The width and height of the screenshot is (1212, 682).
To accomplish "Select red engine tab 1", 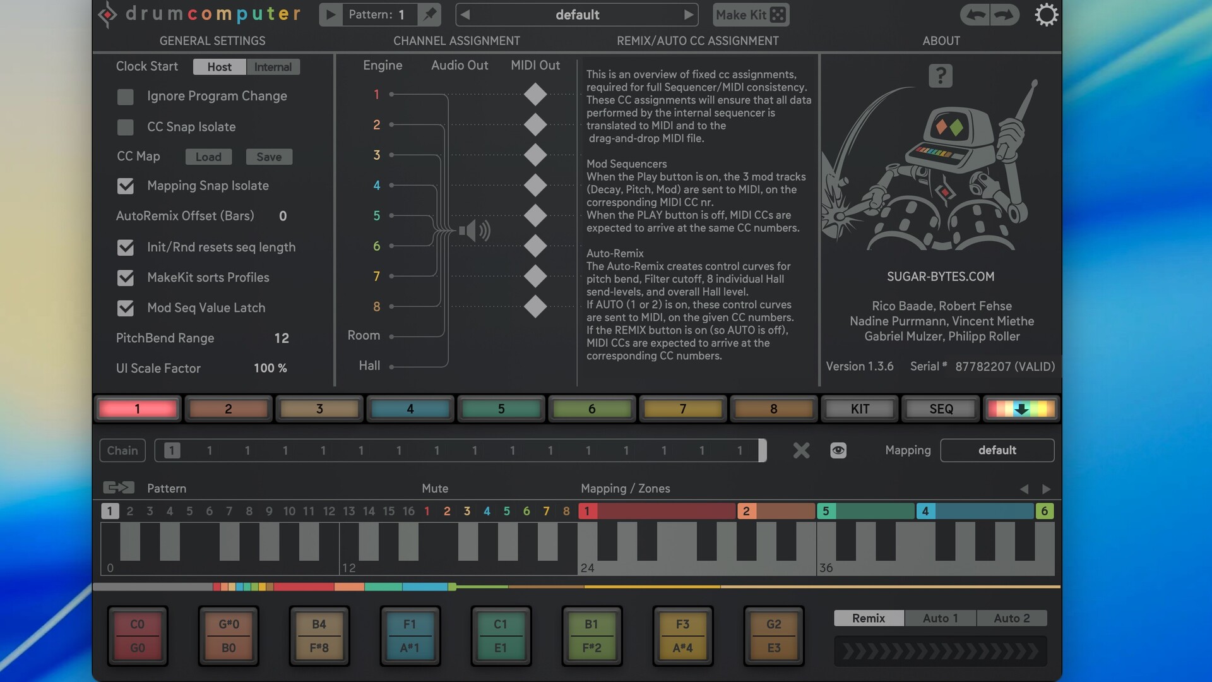I will [138, 409].
